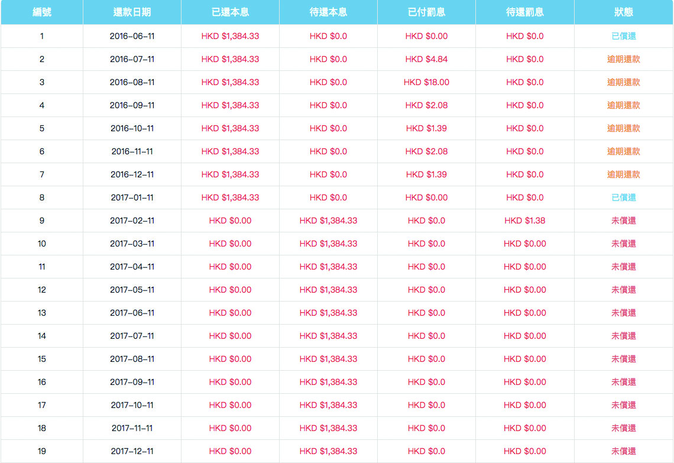
Task: Click the 待還本息 column header
Action: (328, 12)
